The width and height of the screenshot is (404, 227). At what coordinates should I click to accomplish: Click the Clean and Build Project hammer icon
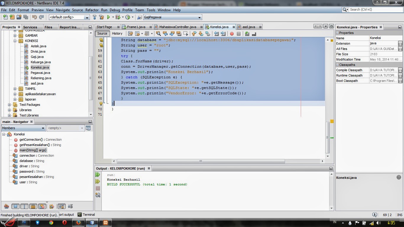(x=102, y=17)
